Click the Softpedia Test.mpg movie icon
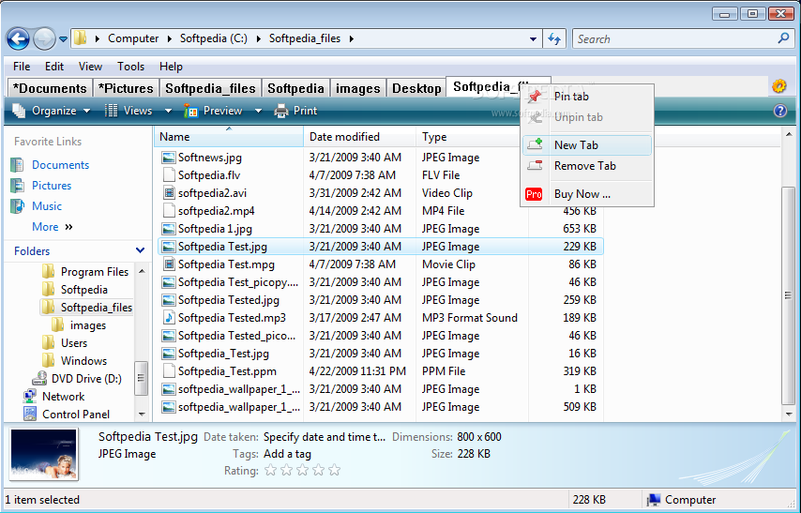The width and height of the screenshot is (801, 513). 169,264
